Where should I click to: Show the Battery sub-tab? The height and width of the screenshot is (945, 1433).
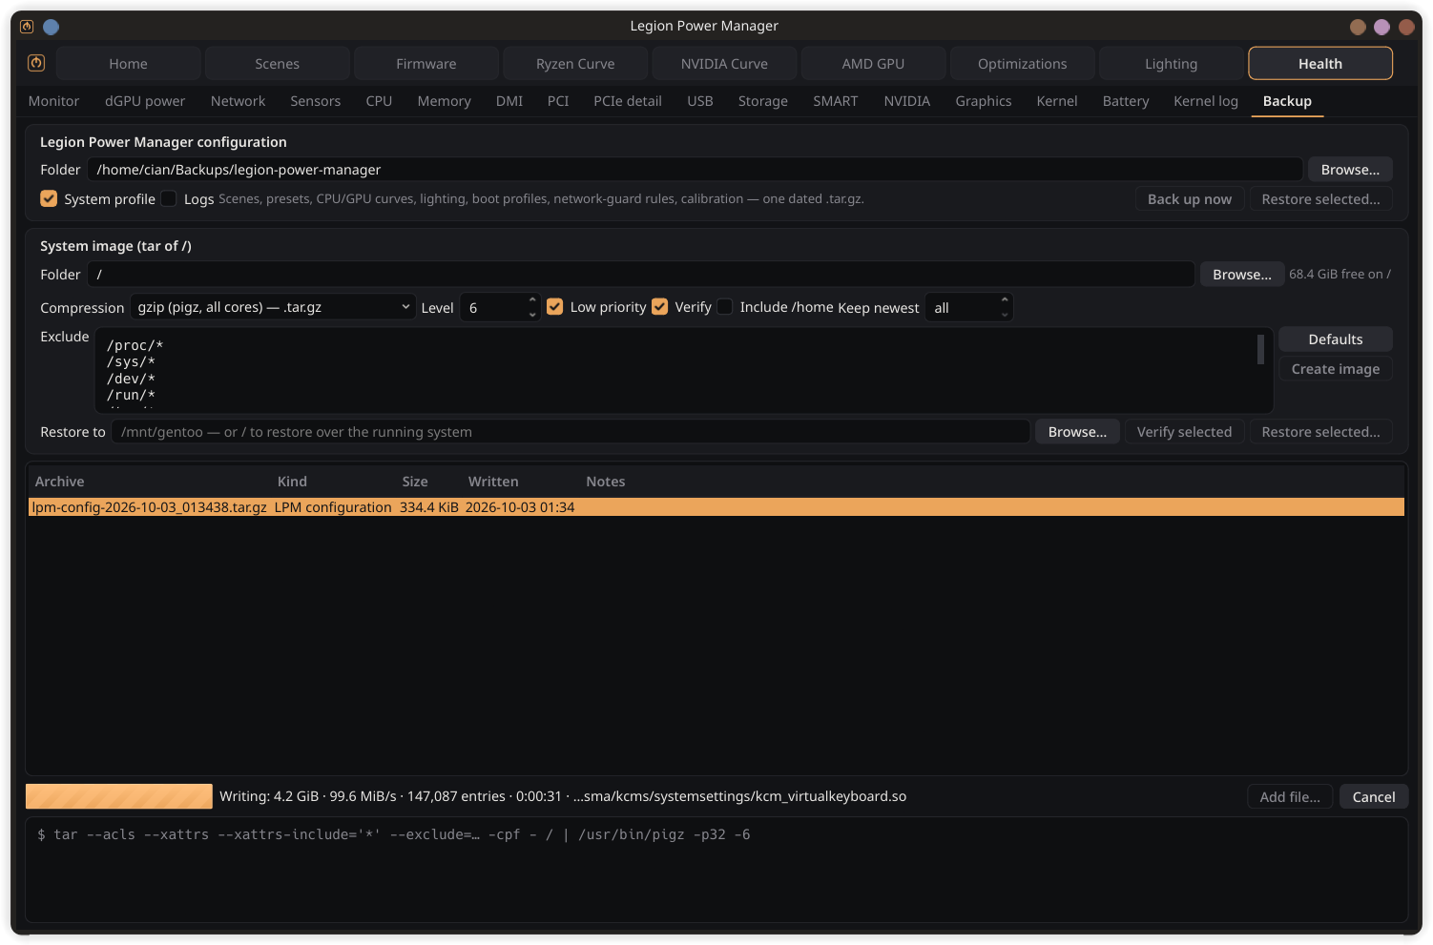click(x=1126, y=101)
